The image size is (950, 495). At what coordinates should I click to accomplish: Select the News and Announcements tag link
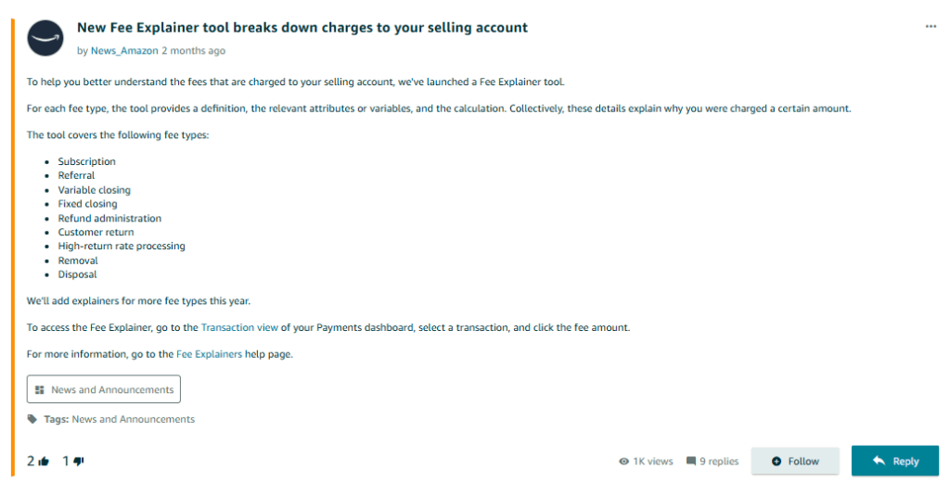133,419
